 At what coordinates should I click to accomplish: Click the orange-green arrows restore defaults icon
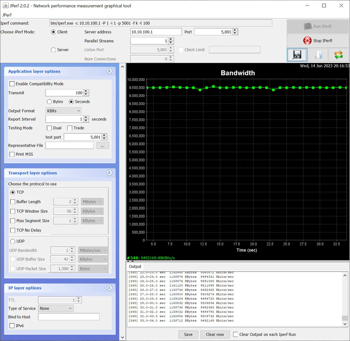coord(338,55)
